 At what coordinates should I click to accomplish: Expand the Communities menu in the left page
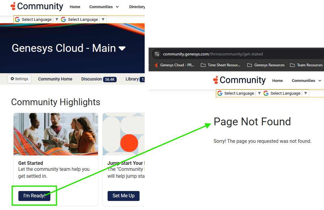(104, 7)
